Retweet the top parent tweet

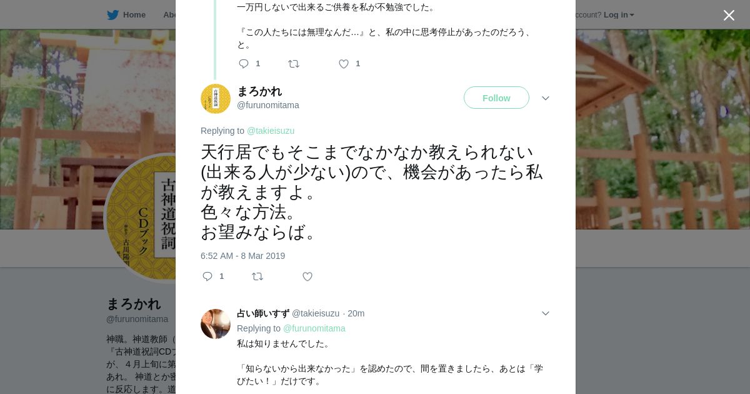[x=293, y=64]
